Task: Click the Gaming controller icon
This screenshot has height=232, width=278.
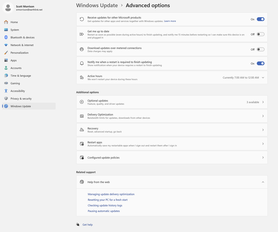Action: point(6,83)
